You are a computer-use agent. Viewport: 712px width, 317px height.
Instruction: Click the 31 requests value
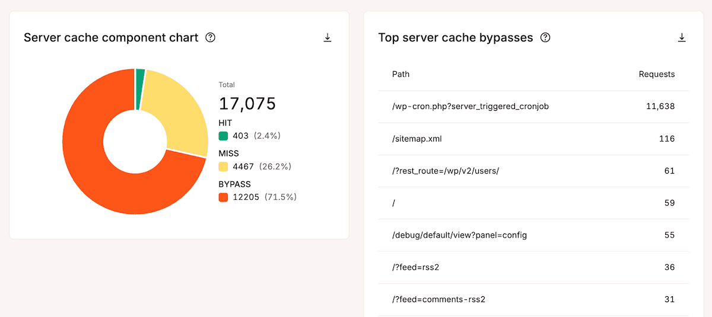point(670,299)
